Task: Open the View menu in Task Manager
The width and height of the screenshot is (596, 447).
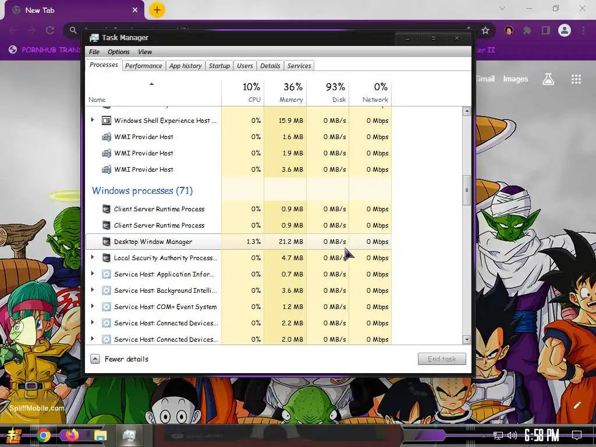Action: coord(145,52)
